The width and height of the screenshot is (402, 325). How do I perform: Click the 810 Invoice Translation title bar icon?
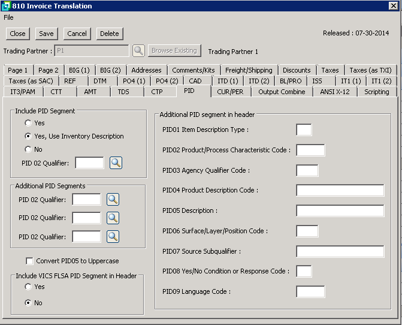pyautogui.click(x=6, y=6)
